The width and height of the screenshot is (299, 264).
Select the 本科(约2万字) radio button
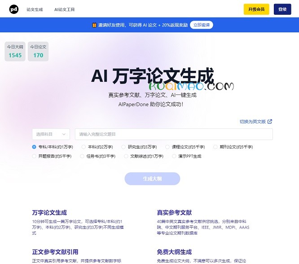tap(84, 147)
